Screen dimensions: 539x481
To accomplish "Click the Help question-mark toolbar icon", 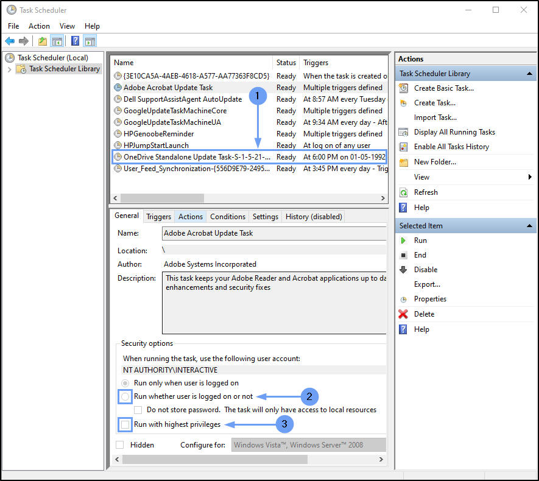I will coord(75,41).
